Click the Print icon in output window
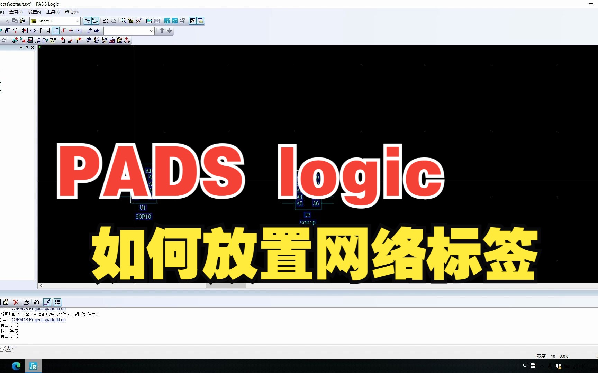Image resolution: width=598 pixels, height=373 pixels. tap(26, 302)
